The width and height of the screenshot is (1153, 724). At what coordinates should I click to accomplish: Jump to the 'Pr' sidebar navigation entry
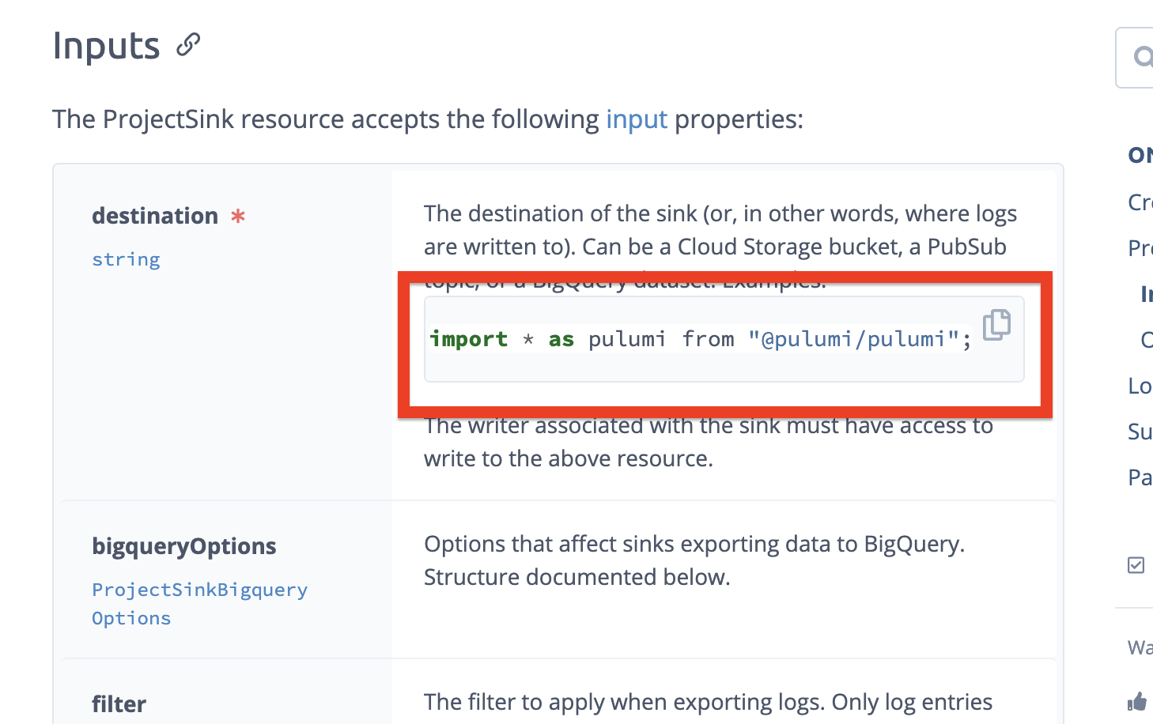click(1140, 248)
